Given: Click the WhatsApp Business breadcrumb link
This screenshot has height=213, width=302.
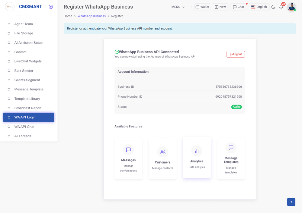Looking at the screenshot, I should pyautogui.click(x=92, y=16).
